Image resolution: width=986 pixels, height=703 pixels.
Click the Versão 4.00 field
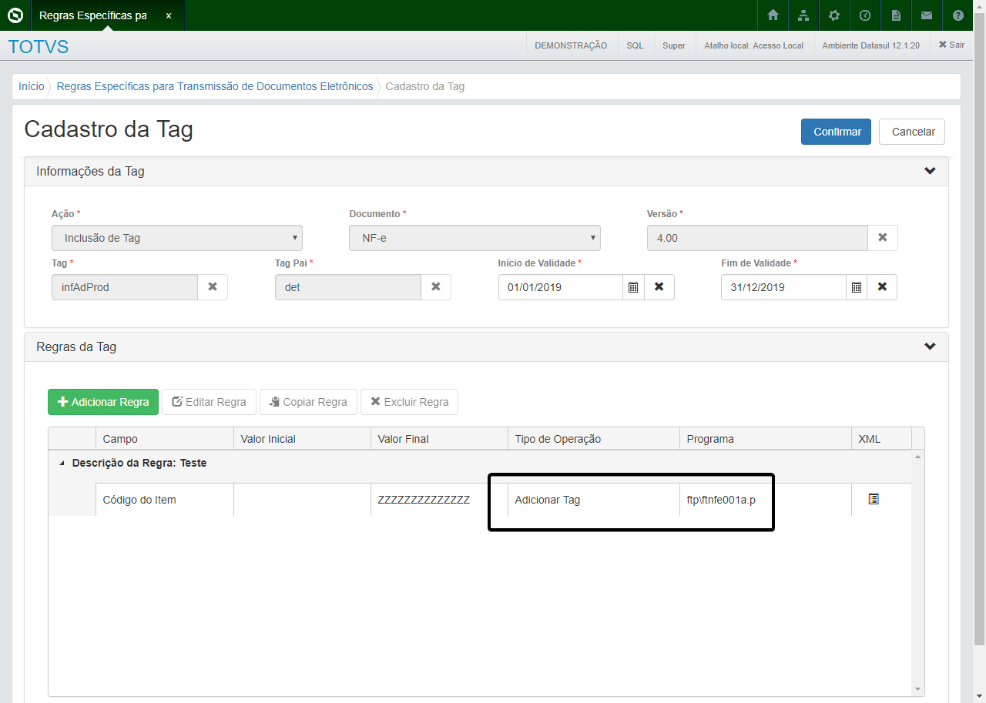757,238
